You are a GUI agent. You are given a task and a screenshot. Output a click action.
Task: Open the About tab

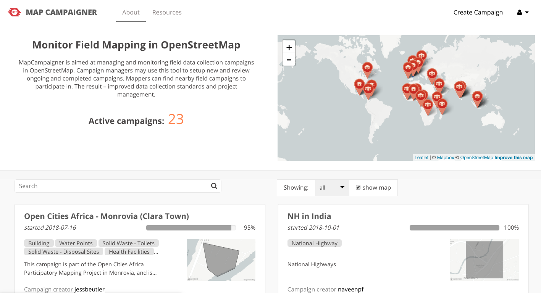[x=131, y=12]
